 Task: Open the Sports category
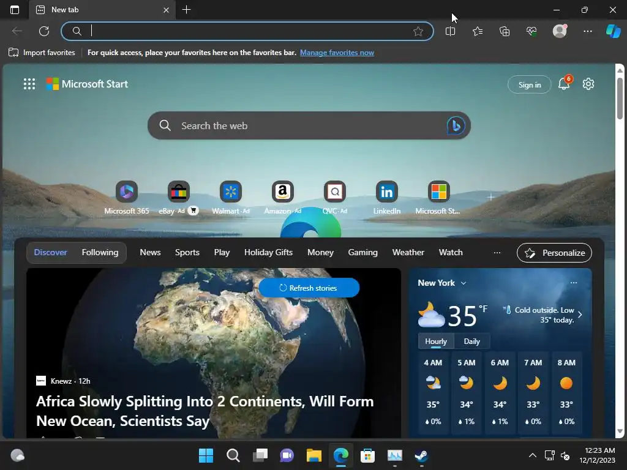[x=187, y=252]
